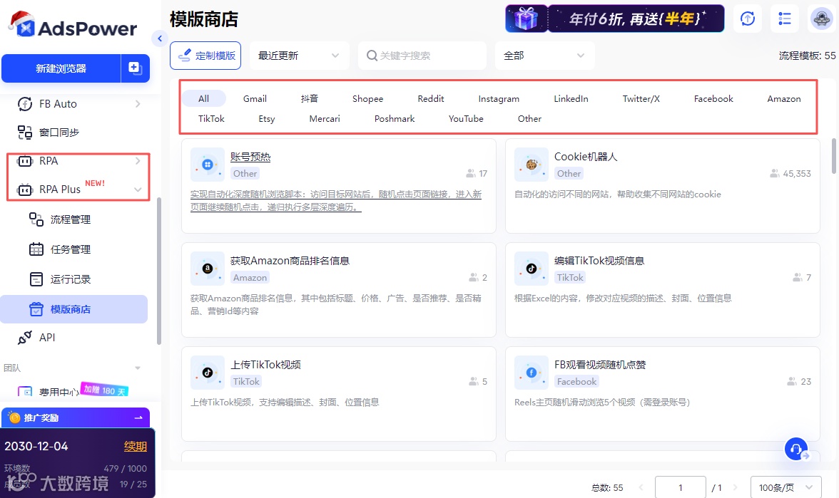
Task: Click the 获取Amazon商品排名信息 template icon
Action: coord(208,268)
